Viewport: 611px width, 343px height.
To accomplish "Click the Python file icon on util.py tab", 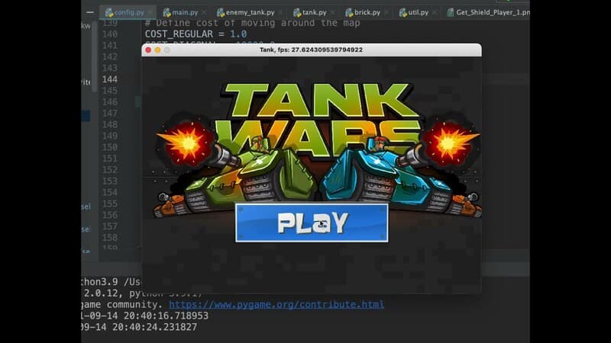I will coord(403,13).
